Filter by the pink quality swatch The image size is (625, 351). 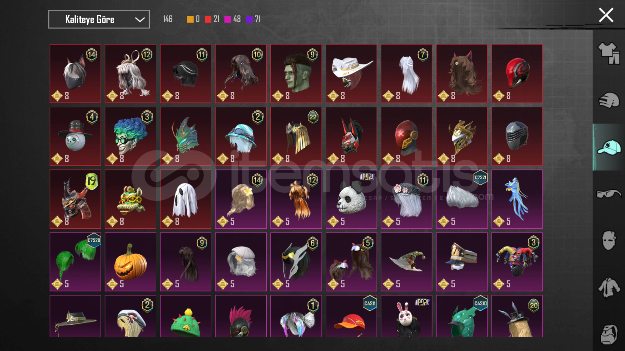point(228,20)
